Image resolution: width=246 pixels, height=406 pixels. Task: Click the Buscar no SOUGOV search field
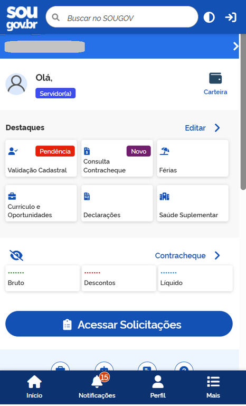(122, 17)
